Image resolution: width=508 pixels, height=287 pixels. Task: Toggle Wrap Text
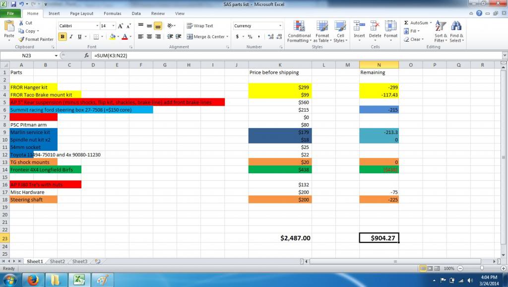click(200, 26)
